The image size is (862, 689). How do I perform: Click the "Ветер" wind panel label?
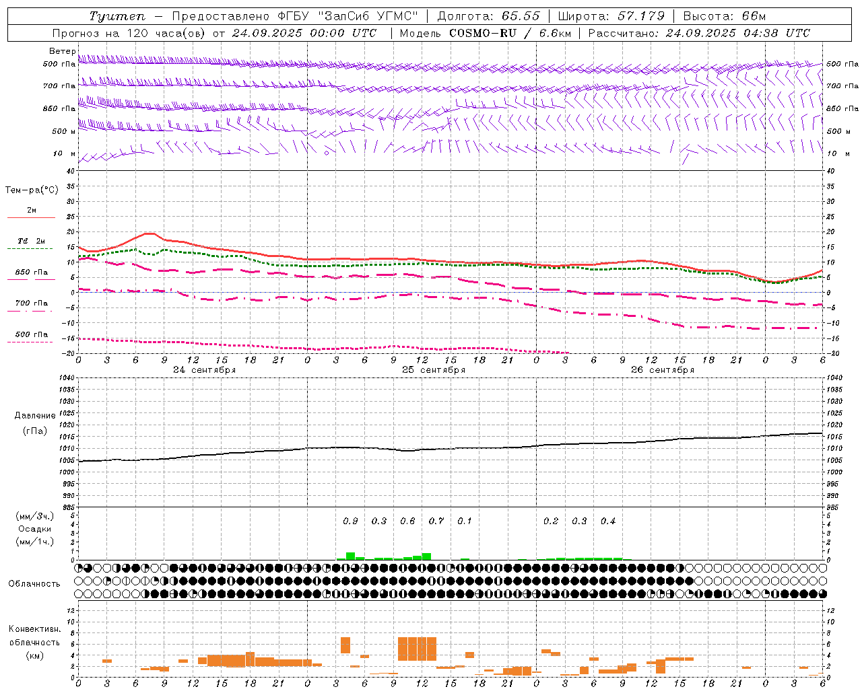coord(62,51)
